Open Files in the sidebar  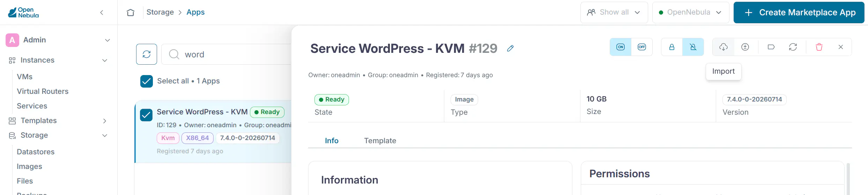point(25,181)
